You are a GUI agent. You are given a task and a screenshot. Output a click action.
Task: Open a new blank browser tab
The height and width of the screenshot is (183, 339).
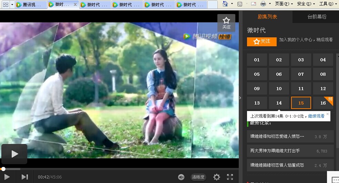213,4
